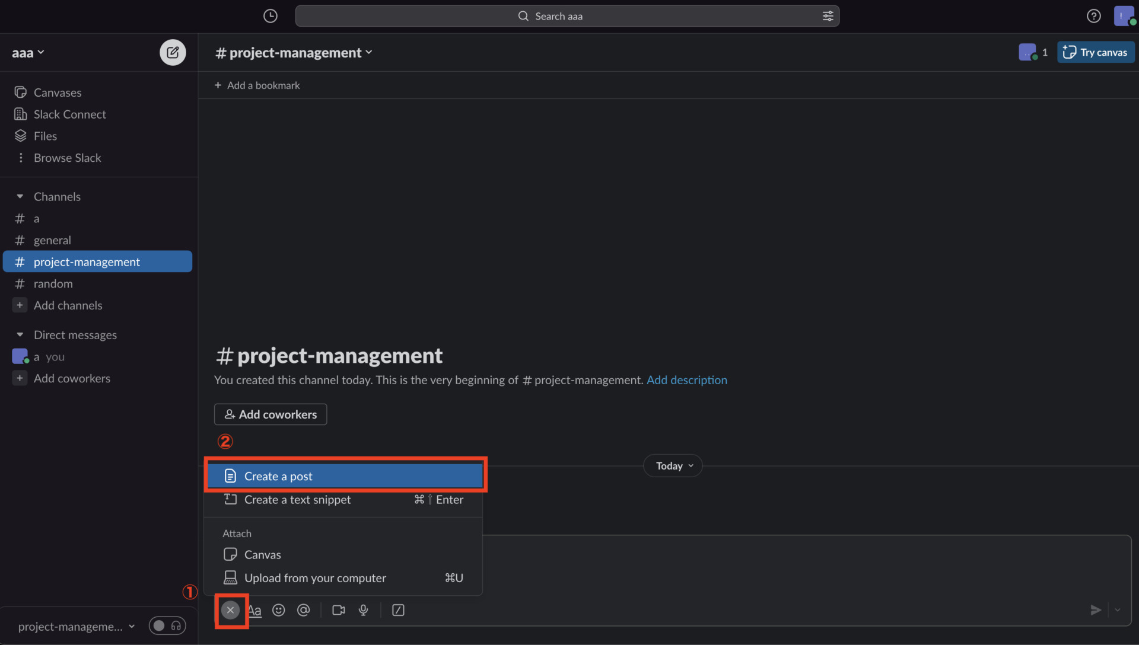Select Create a text snippet menu item

pyautogui.click(x=297, y=500)
